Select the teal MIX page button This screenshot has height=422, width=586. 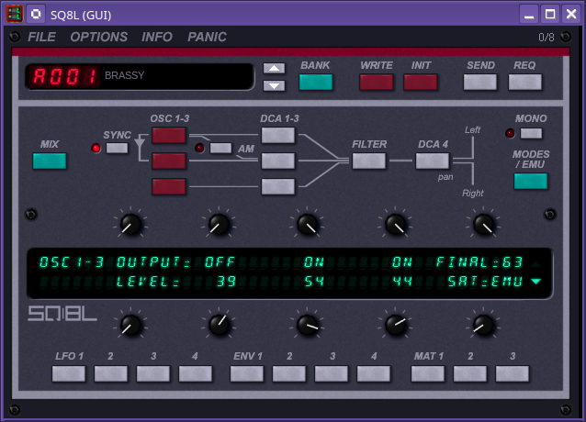tap(50, 161)
